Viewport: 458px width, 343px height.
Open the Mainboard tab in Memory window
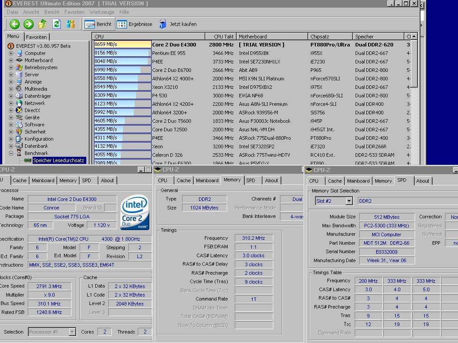pos(207,180)
